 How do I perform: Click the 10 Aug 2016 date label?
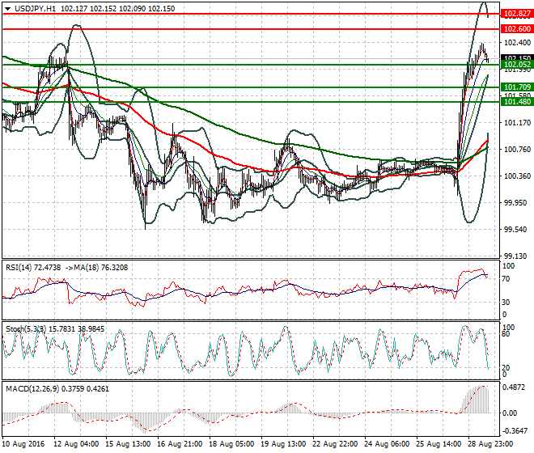coord(23,444)
